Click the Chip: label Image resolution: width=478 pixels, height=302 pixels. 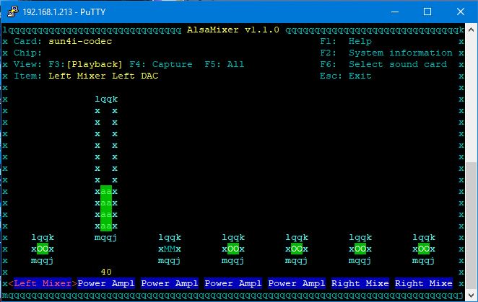[27, 53]
